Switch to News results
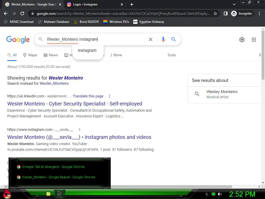Image resolution: width=265 pixels, height=199 pixels. coord(51,55)
